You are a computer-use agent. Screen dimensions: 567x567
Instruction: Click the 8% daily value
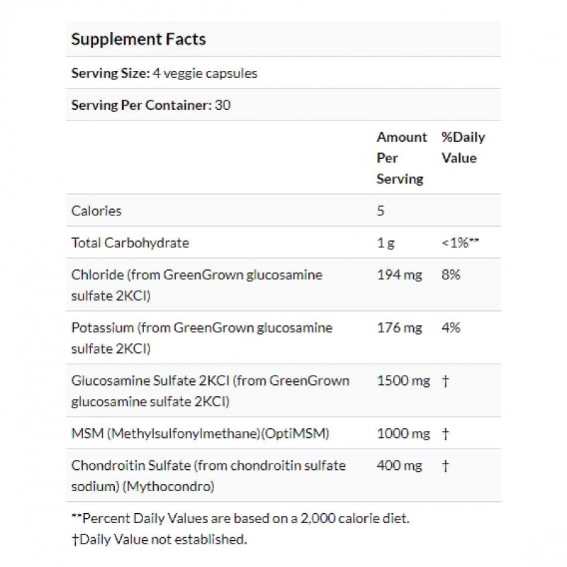coord(451,274)
